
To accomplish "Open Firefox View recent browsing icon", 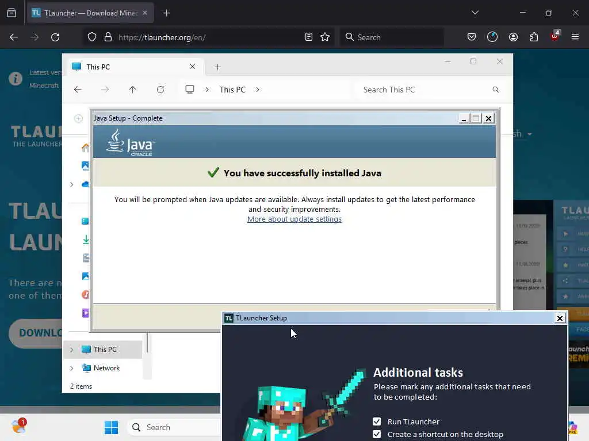I will point(12,13).
